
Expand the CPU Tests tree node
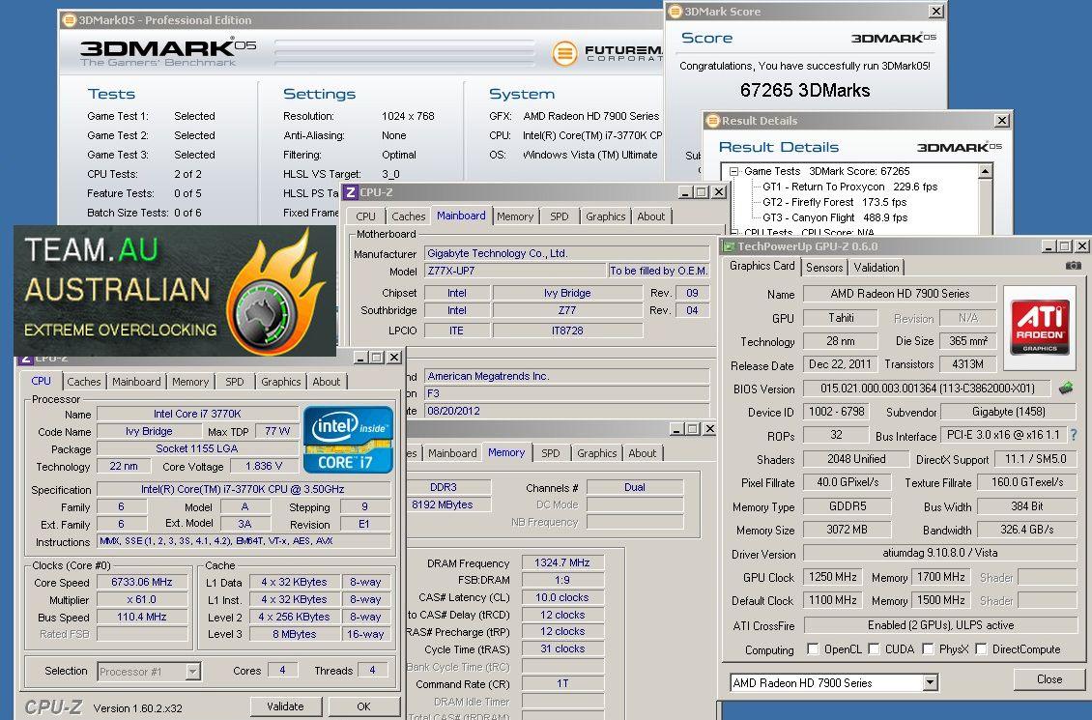(733, 232)
